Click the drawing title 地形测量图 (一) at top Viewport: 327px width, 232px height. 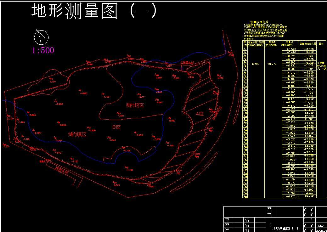pos(94,11)
